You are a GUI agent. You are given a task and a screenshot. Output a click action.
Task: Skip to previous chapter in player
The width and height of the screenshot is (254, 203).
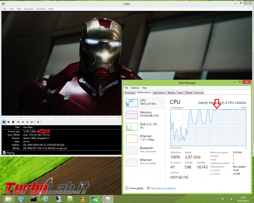click(x=18, y=122)
